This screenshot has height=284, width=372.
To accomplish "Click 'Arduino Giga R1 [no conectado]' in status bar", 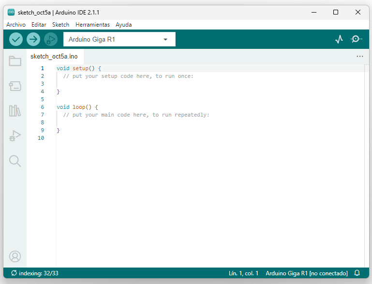I will [x=306, y=273].
